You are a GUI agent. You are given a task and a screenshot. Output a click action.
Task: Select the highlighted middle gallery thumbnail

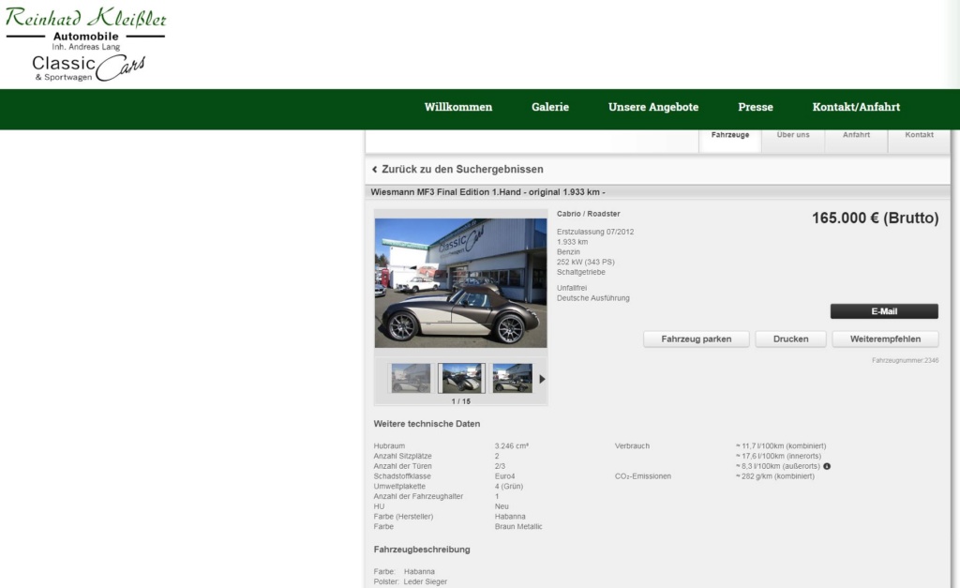point(461,378)
